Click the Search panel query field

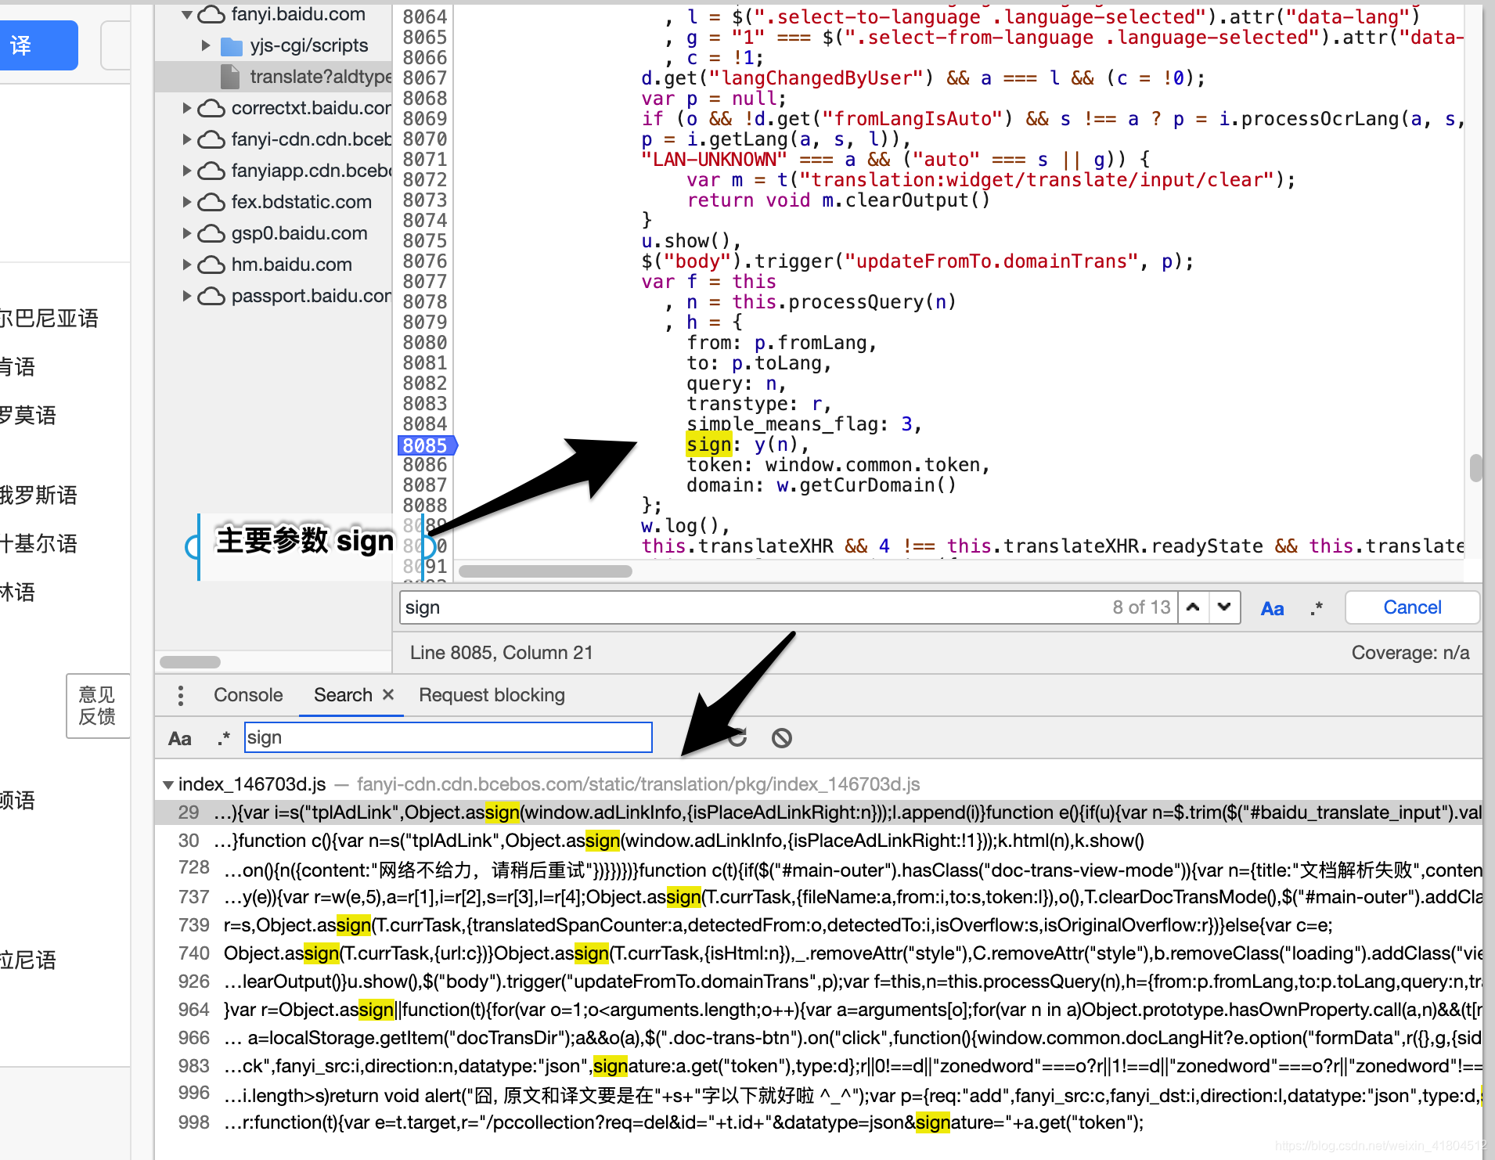click(x=448, y=737)
